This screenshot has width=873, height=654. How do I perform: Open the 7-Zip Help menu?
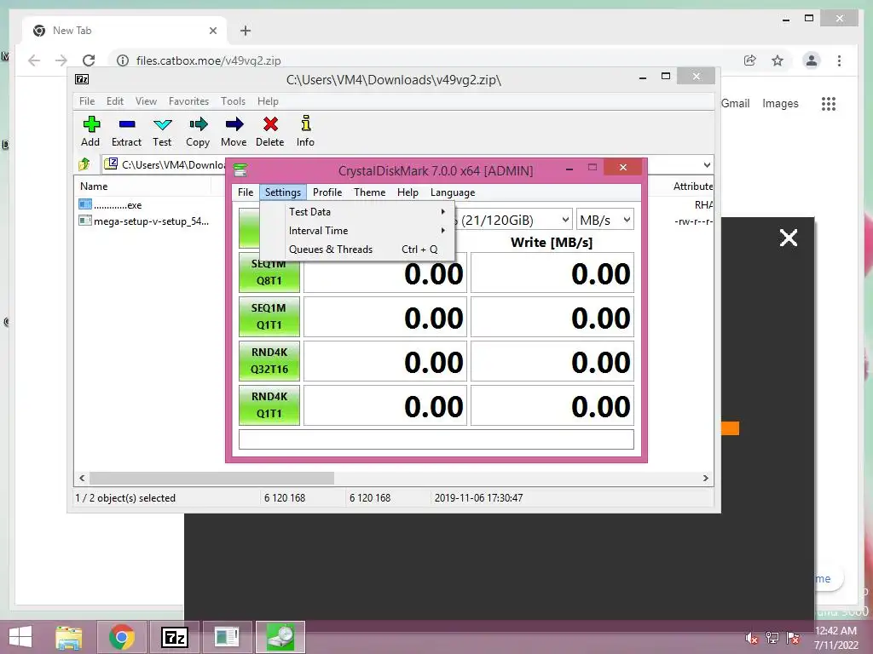click(268, 101)
